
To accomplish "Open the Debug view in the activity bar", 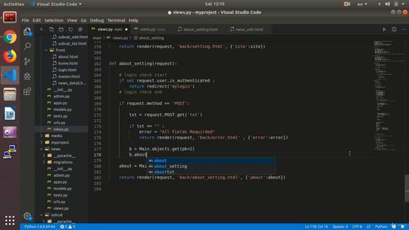I will pos(27,76).
